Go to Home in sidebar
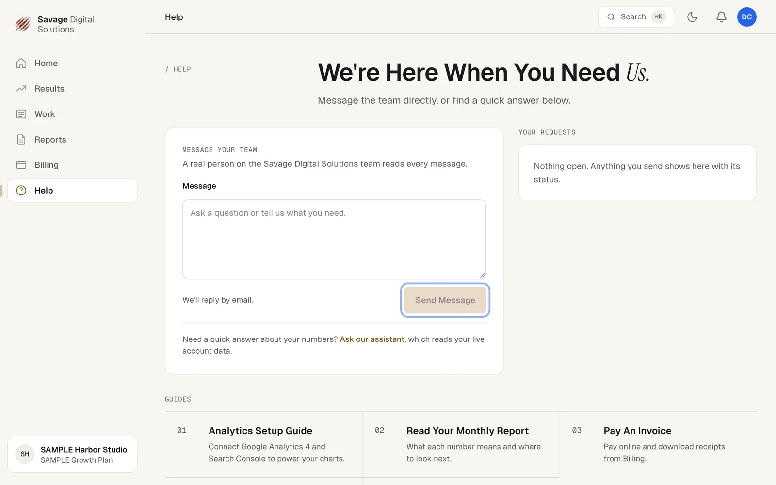Image resolution: width=776 pixels, height=485 pixels. (x=46, y=63)
